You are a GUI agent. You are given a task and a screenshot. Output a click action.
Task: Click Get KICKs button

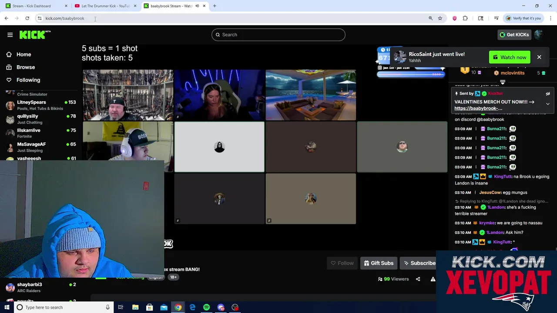click(x=514, y=35)
